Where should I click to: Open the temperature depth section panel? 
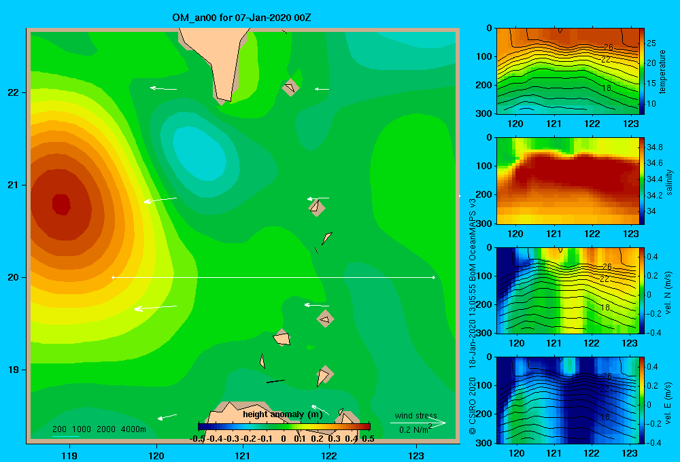coord(568,71)
